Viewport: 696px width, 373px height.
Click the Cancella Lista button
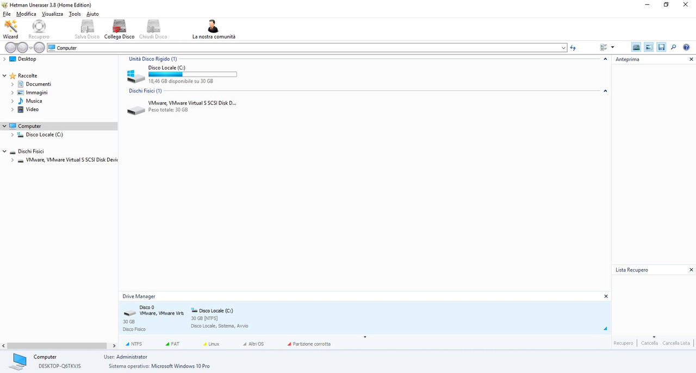coord(676,343)
